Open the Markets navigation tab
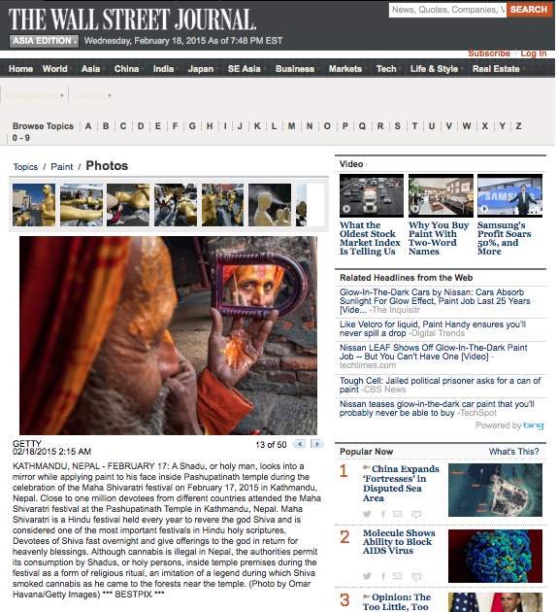557x612 pixels. pos(345,69)
